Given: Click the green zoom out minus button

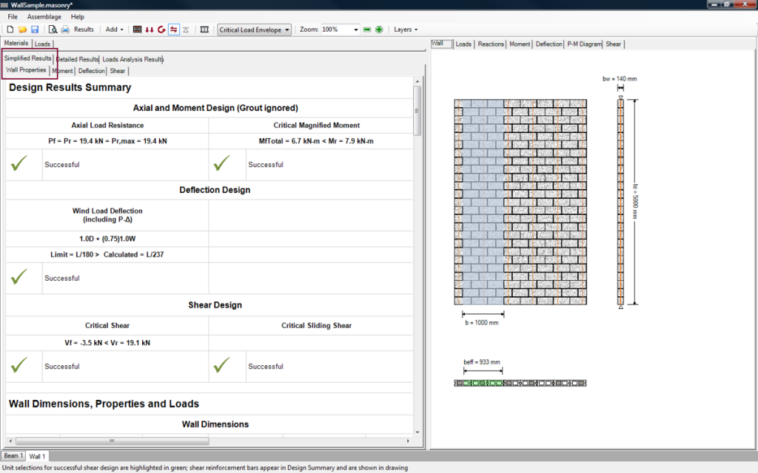Looking at the screenshot, I should click(366, 30).
